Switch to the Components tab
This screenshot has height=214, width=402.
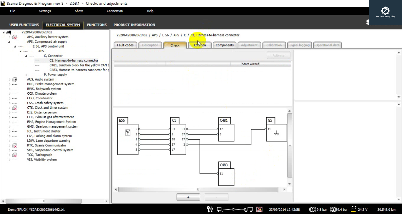click(225, 45)
